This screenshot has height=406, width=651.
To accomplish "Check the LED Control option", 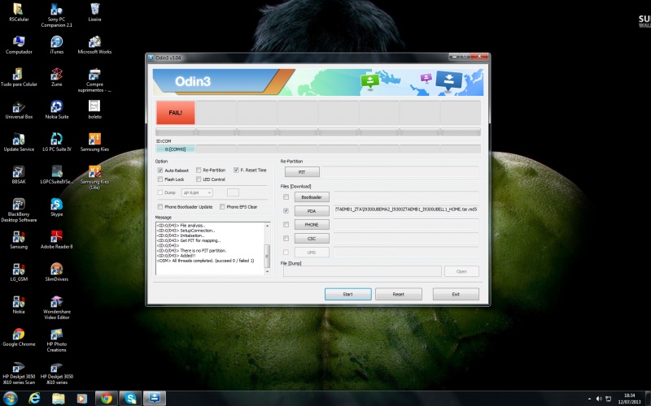I will [x=199, y=179].
